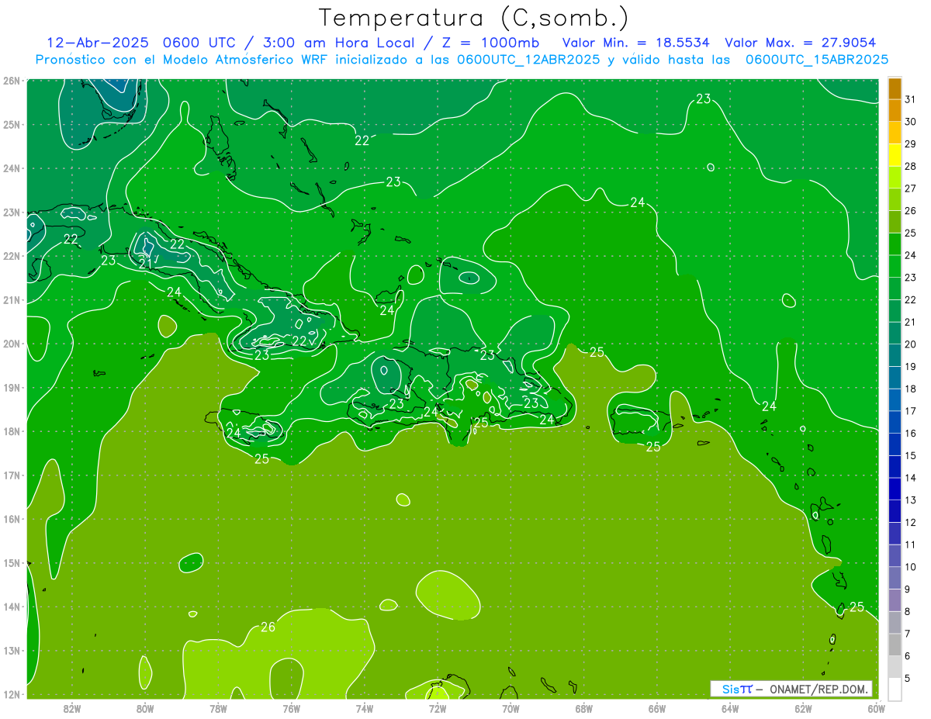Click the 'Temperatura (C,somb.)' chart title
This screenshot has height=719, width=931.
[474, 18]
